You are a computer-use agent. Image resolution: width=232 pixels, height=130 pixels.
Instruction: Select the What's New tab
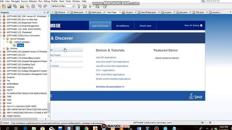[145, 26]
